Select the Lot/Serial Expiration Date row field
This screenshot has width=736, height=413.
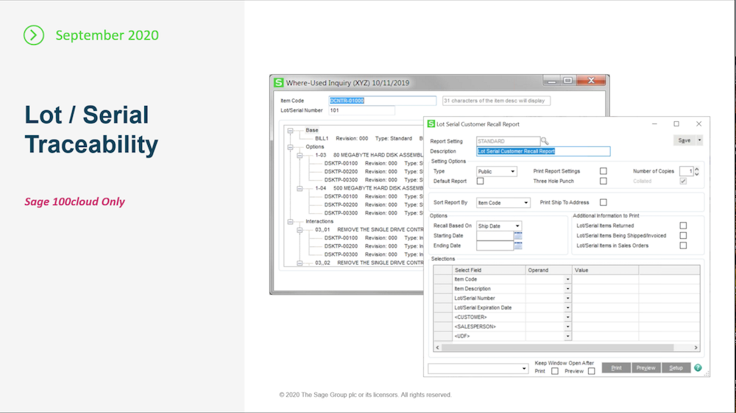(489, 308)
